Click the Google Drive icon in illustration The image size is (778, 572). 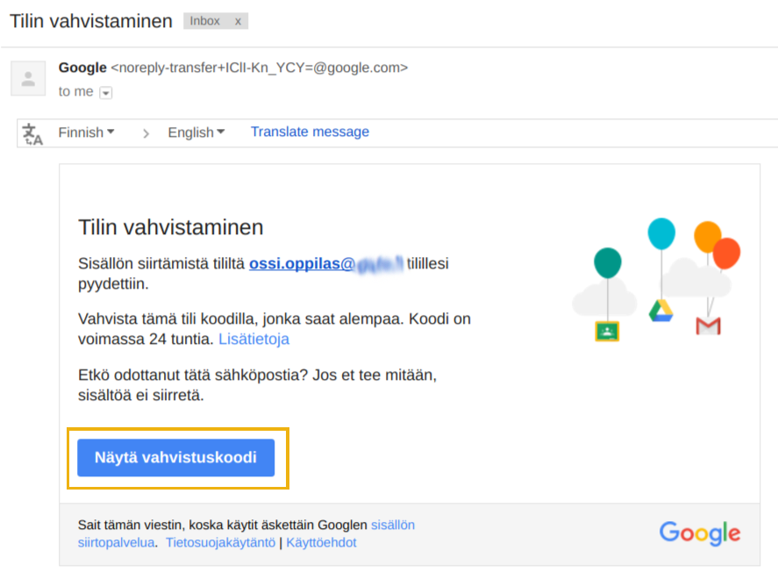click(660, 311)
